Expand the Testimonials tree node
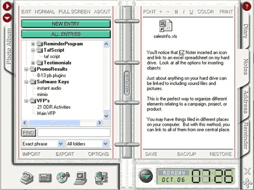254x190 pixels. 33,63
